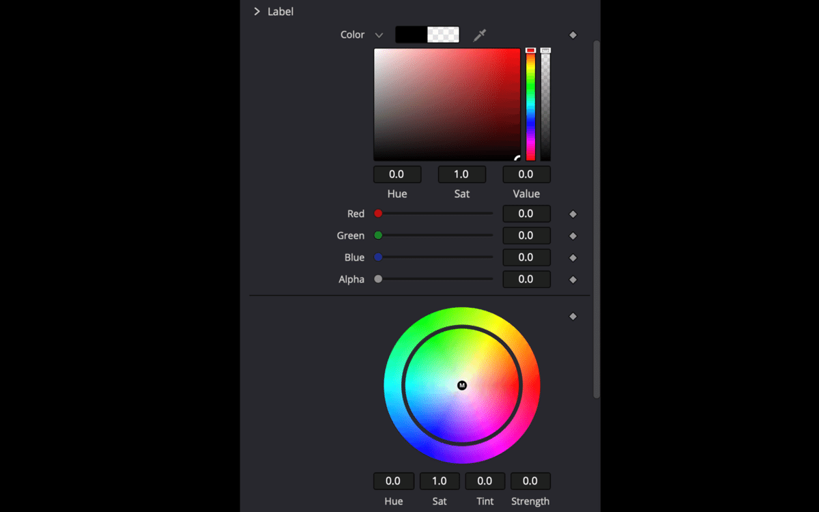Click the Alpha slider handle
Viewport: 819px width, 512px height.
pos(378,279)
